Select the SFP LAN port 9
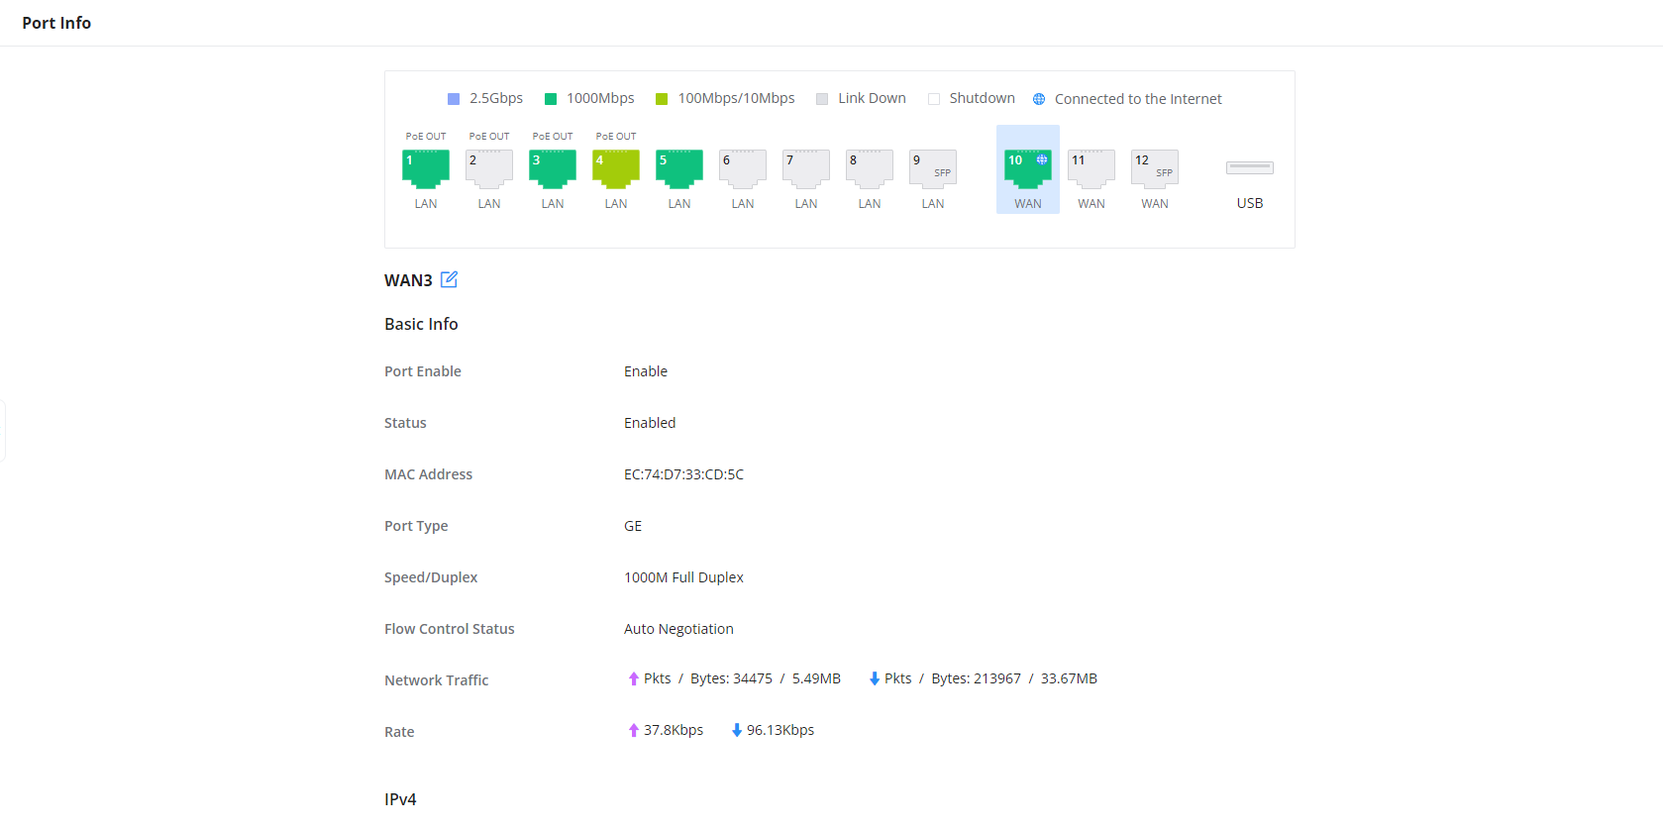This screenshot has width=1663, height=829. 932,169
